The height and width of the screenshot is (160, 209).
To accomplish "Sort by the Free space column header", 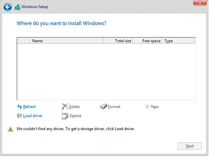I will point(147,41).
